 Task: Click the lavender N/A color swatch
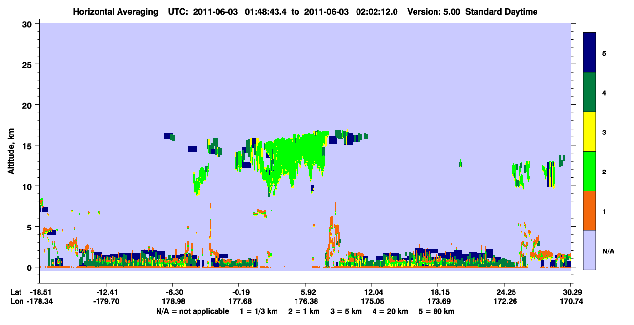(x=590, y=249)
